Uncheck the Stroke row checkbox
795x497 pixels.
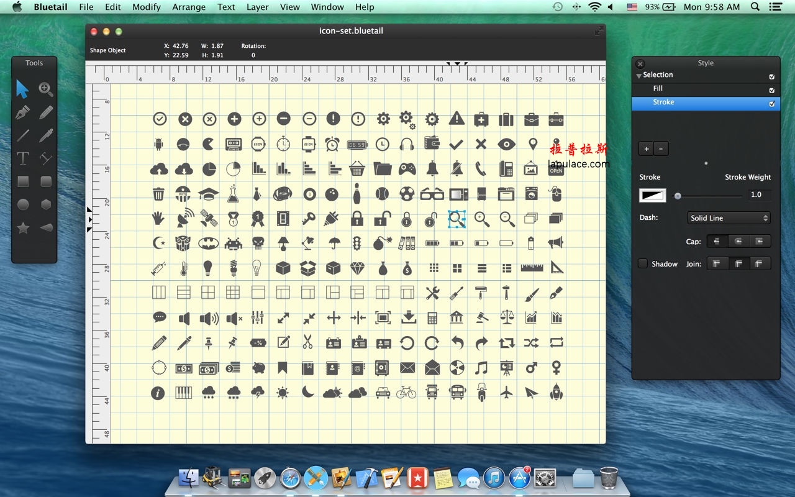[772, 104]
